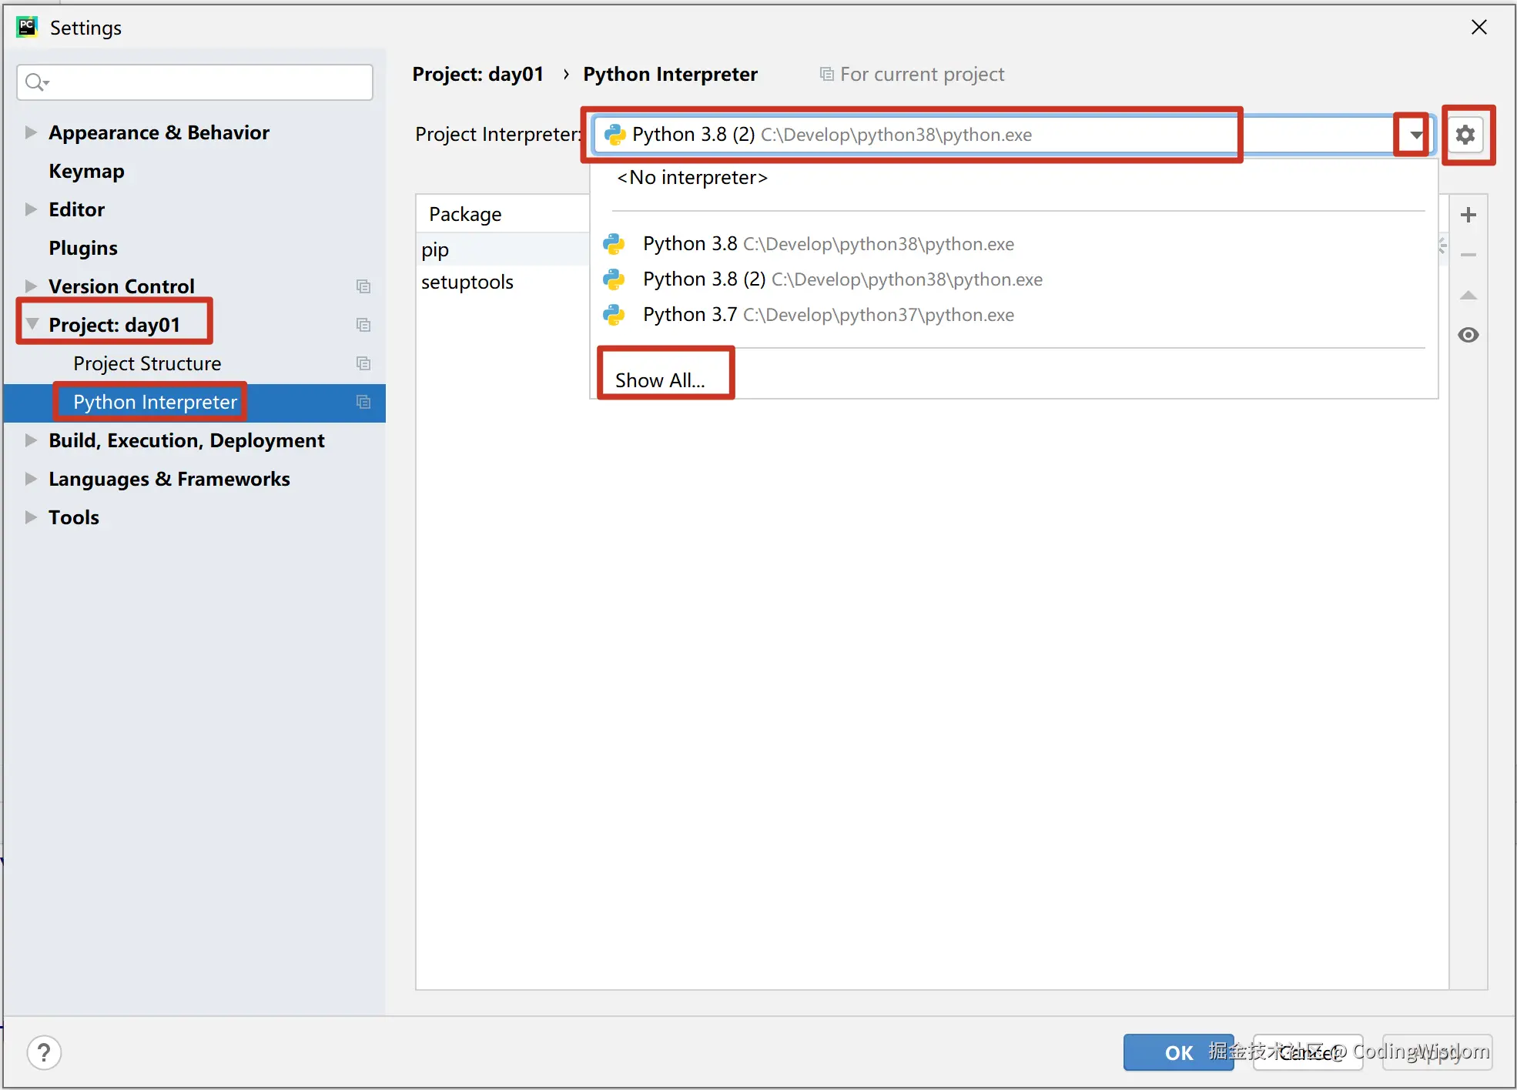
Task: Click the plus icon to install a package
Action: tap(1468, 215)
